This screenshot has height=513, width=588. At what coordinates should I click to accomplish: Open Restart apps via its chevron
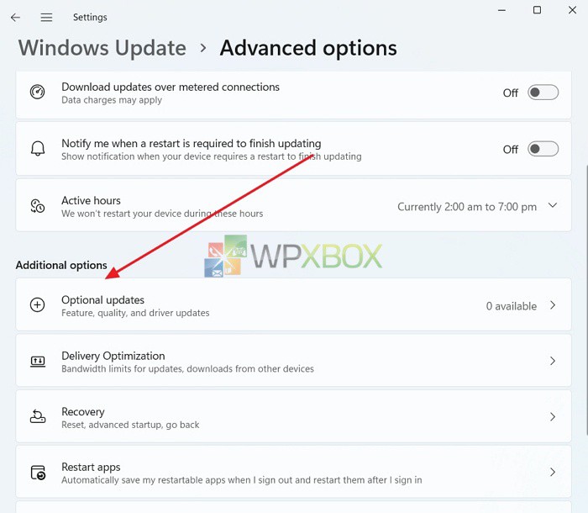click(553, 472)
